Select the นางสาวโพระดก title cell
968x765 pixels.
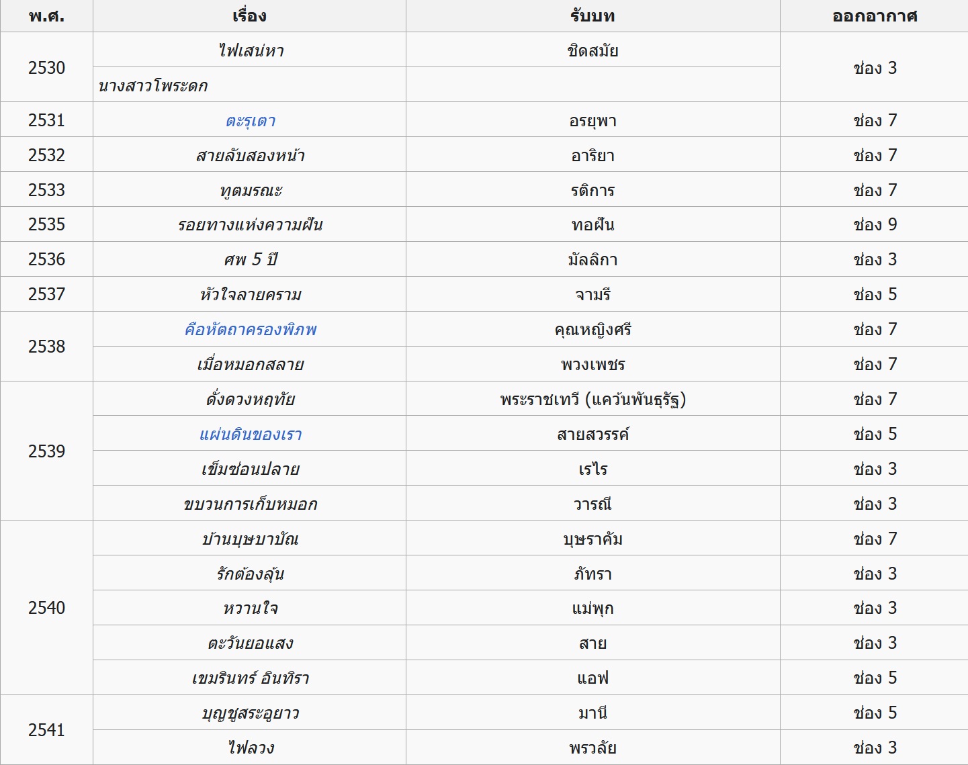point(153,86)
